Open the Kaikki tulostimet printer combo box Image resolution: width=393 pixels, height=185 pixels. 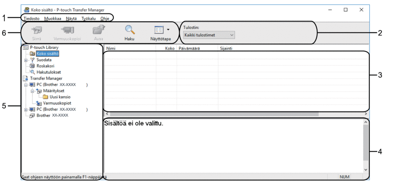click(209, 35)
